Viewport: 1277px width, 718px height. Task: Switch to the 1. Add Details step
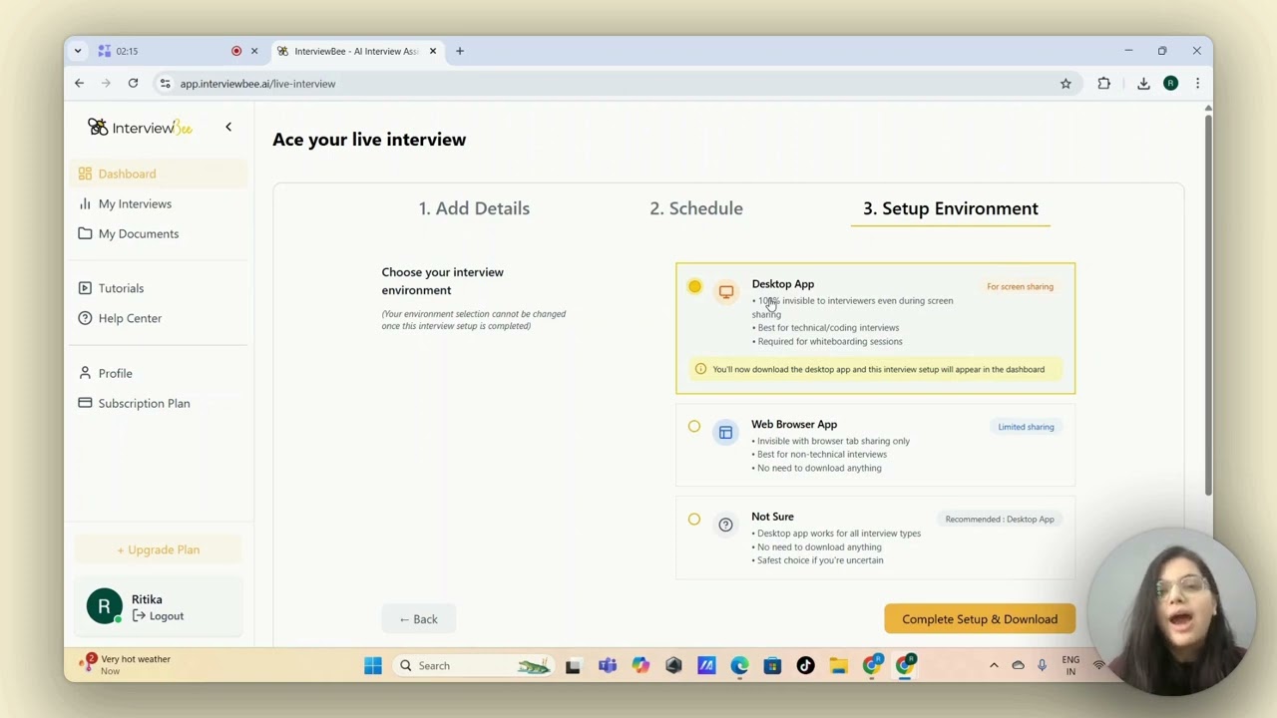[x=474, y=208]
